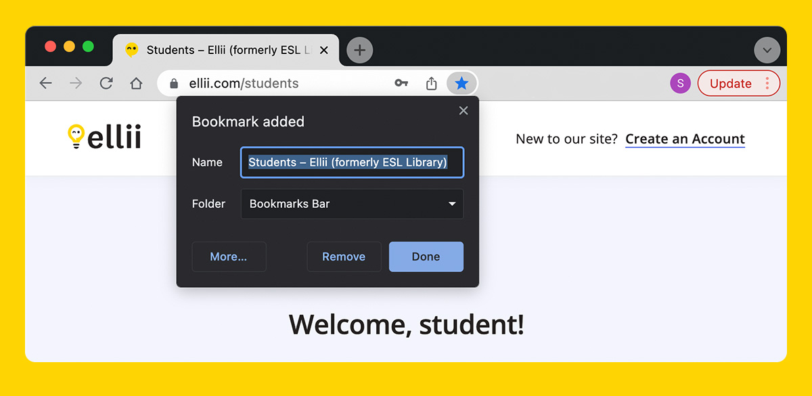The height and width of the screenshot is (396, 812).
Task: Select the Students – Ellii browser tab
Action: (226, 50)
